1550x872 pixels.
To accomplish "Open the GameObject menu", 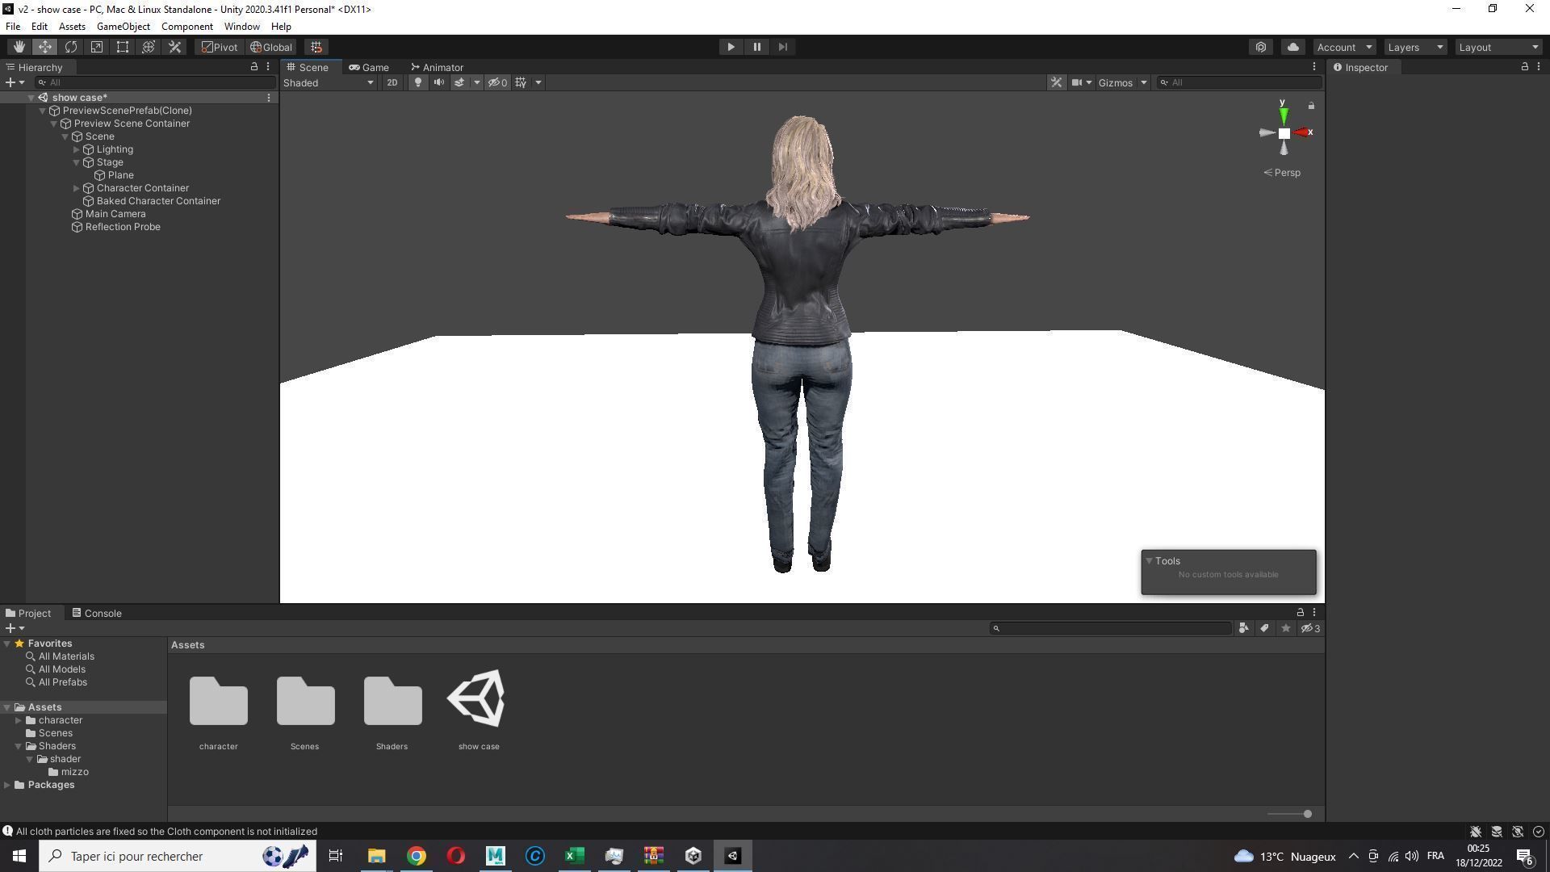I will (123, 27).
